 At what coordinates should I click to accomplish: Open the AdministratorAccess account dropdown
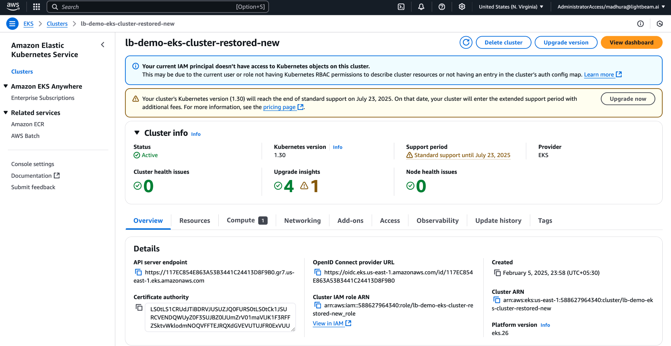(x=611, y=7)
